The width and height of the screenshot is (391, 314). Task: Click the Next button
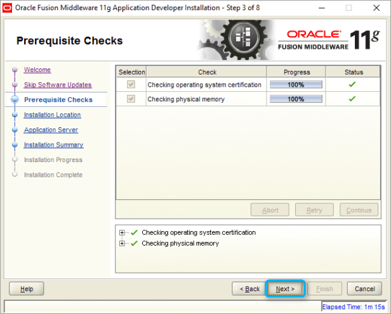(285, 289)
